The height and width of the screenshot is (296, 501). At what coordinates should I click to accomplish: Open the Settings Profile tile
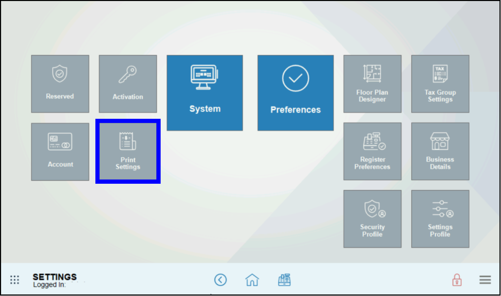440,218
